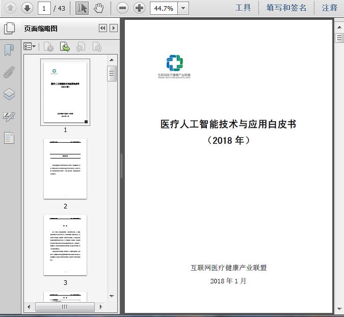Go to next page with down arrow
Image resolution: width=344 pixels, height=317 pixels.
pyautogui.click(x=27, y=8)
